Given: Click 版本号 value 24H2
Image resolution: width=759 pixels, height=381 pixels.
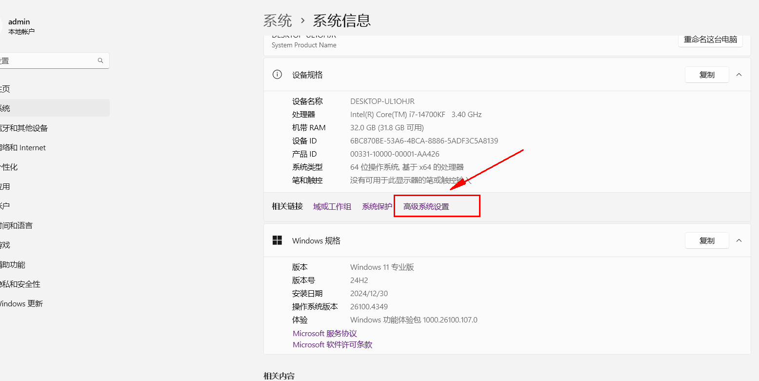Looking at the screenshot, I should pyautogui.click(x=359, y=281).
